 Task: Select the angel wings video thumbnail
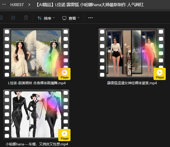(36, 53)
